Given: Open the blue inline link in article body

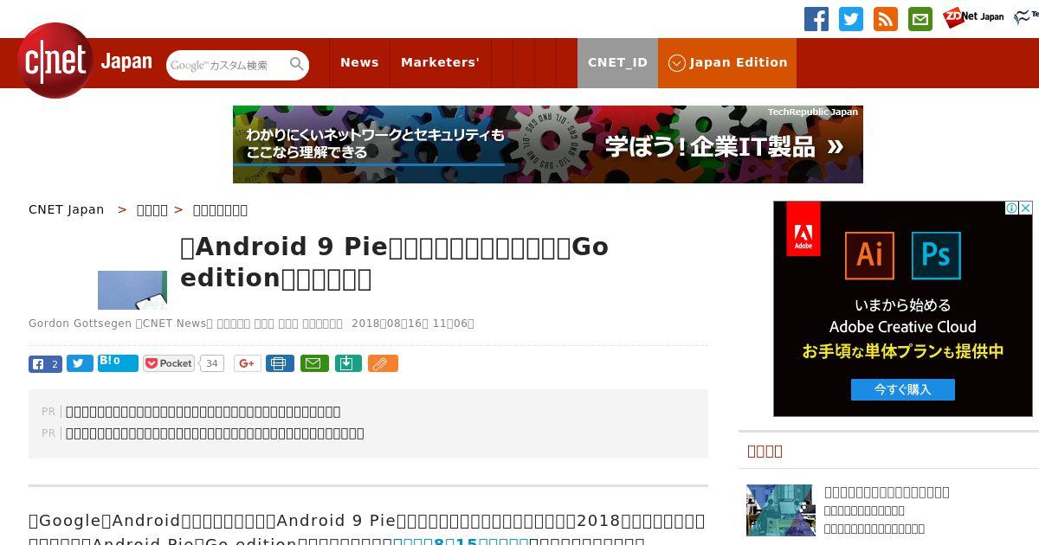Looking at the screenshot, I should pos(461,541).
